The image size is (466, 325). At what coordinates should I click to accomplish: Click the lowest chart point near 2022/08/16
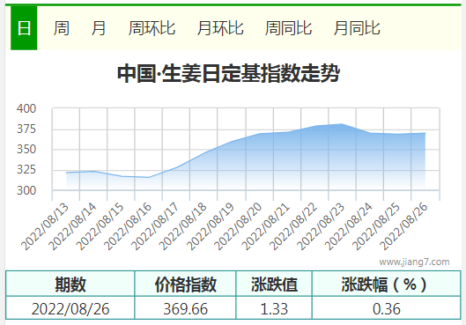[149, 177]
